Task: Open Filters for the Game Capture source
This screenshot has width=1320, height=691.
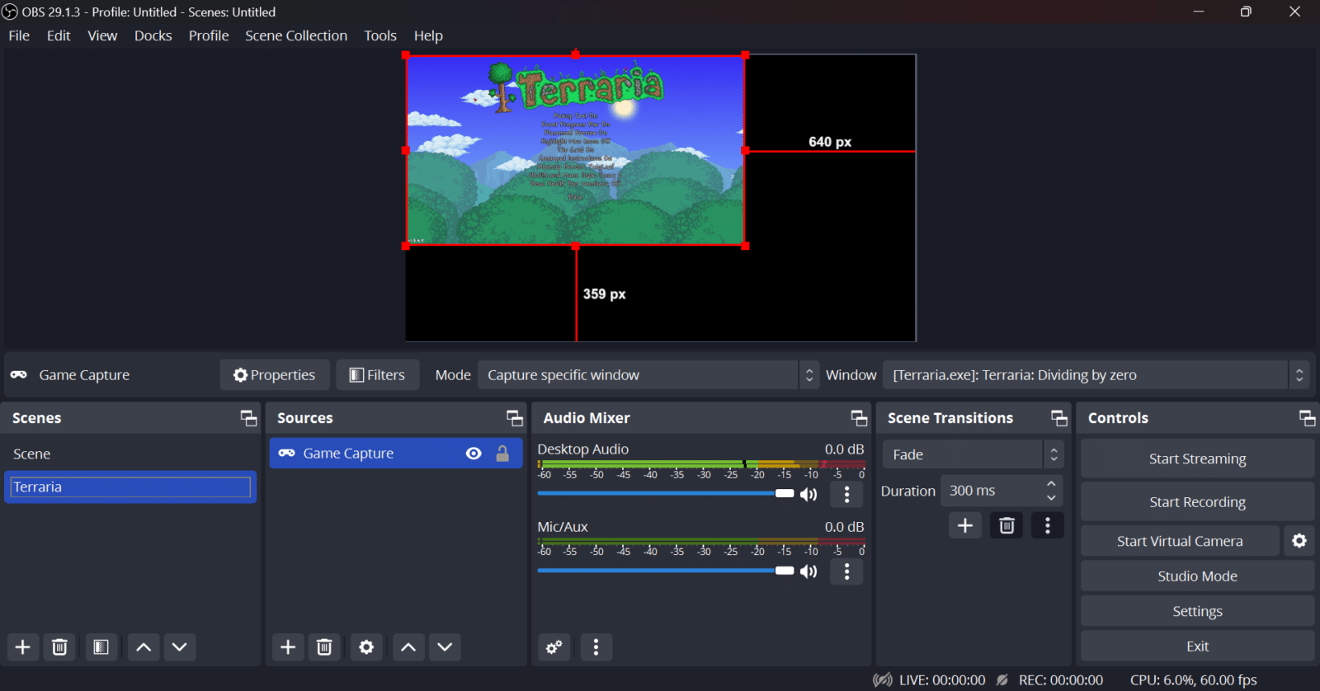Action: 378,375
